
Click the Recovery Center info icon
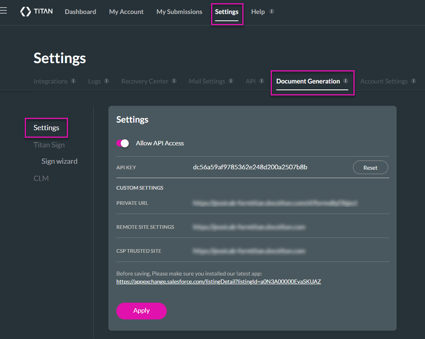[x=174, y=81]
